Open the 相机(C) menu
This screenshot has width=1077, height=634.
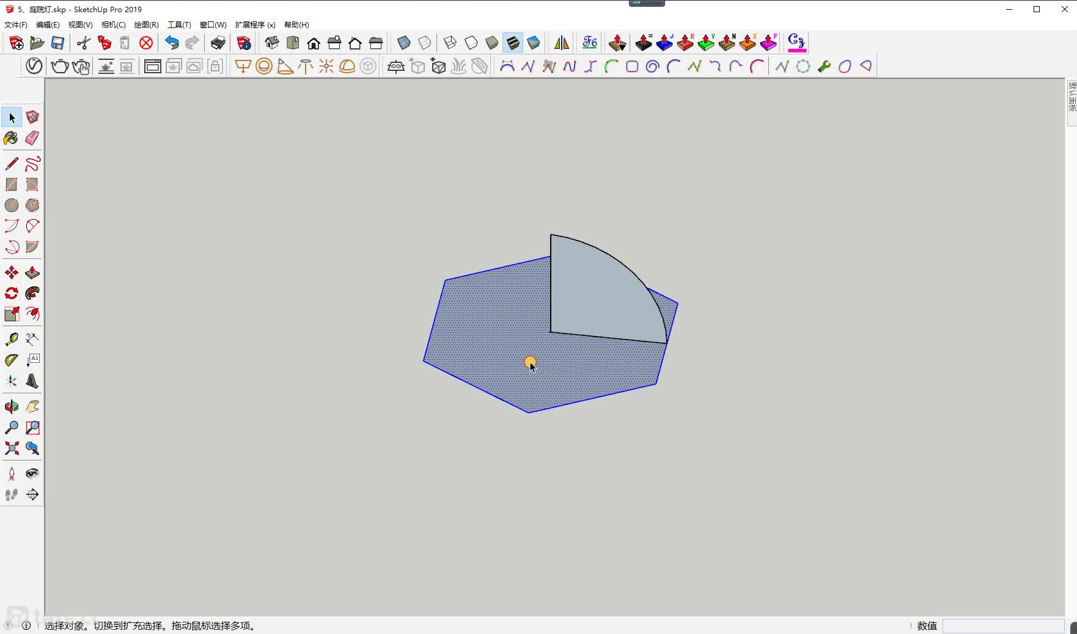click(x=113, y=25)
